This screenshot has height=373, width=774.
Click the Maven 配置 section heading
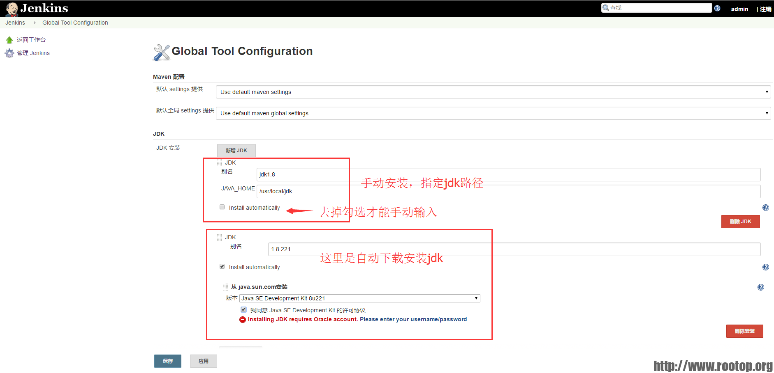(169, 77)
